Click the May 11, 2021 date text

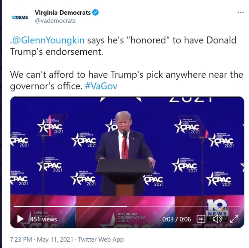[55, 239]
